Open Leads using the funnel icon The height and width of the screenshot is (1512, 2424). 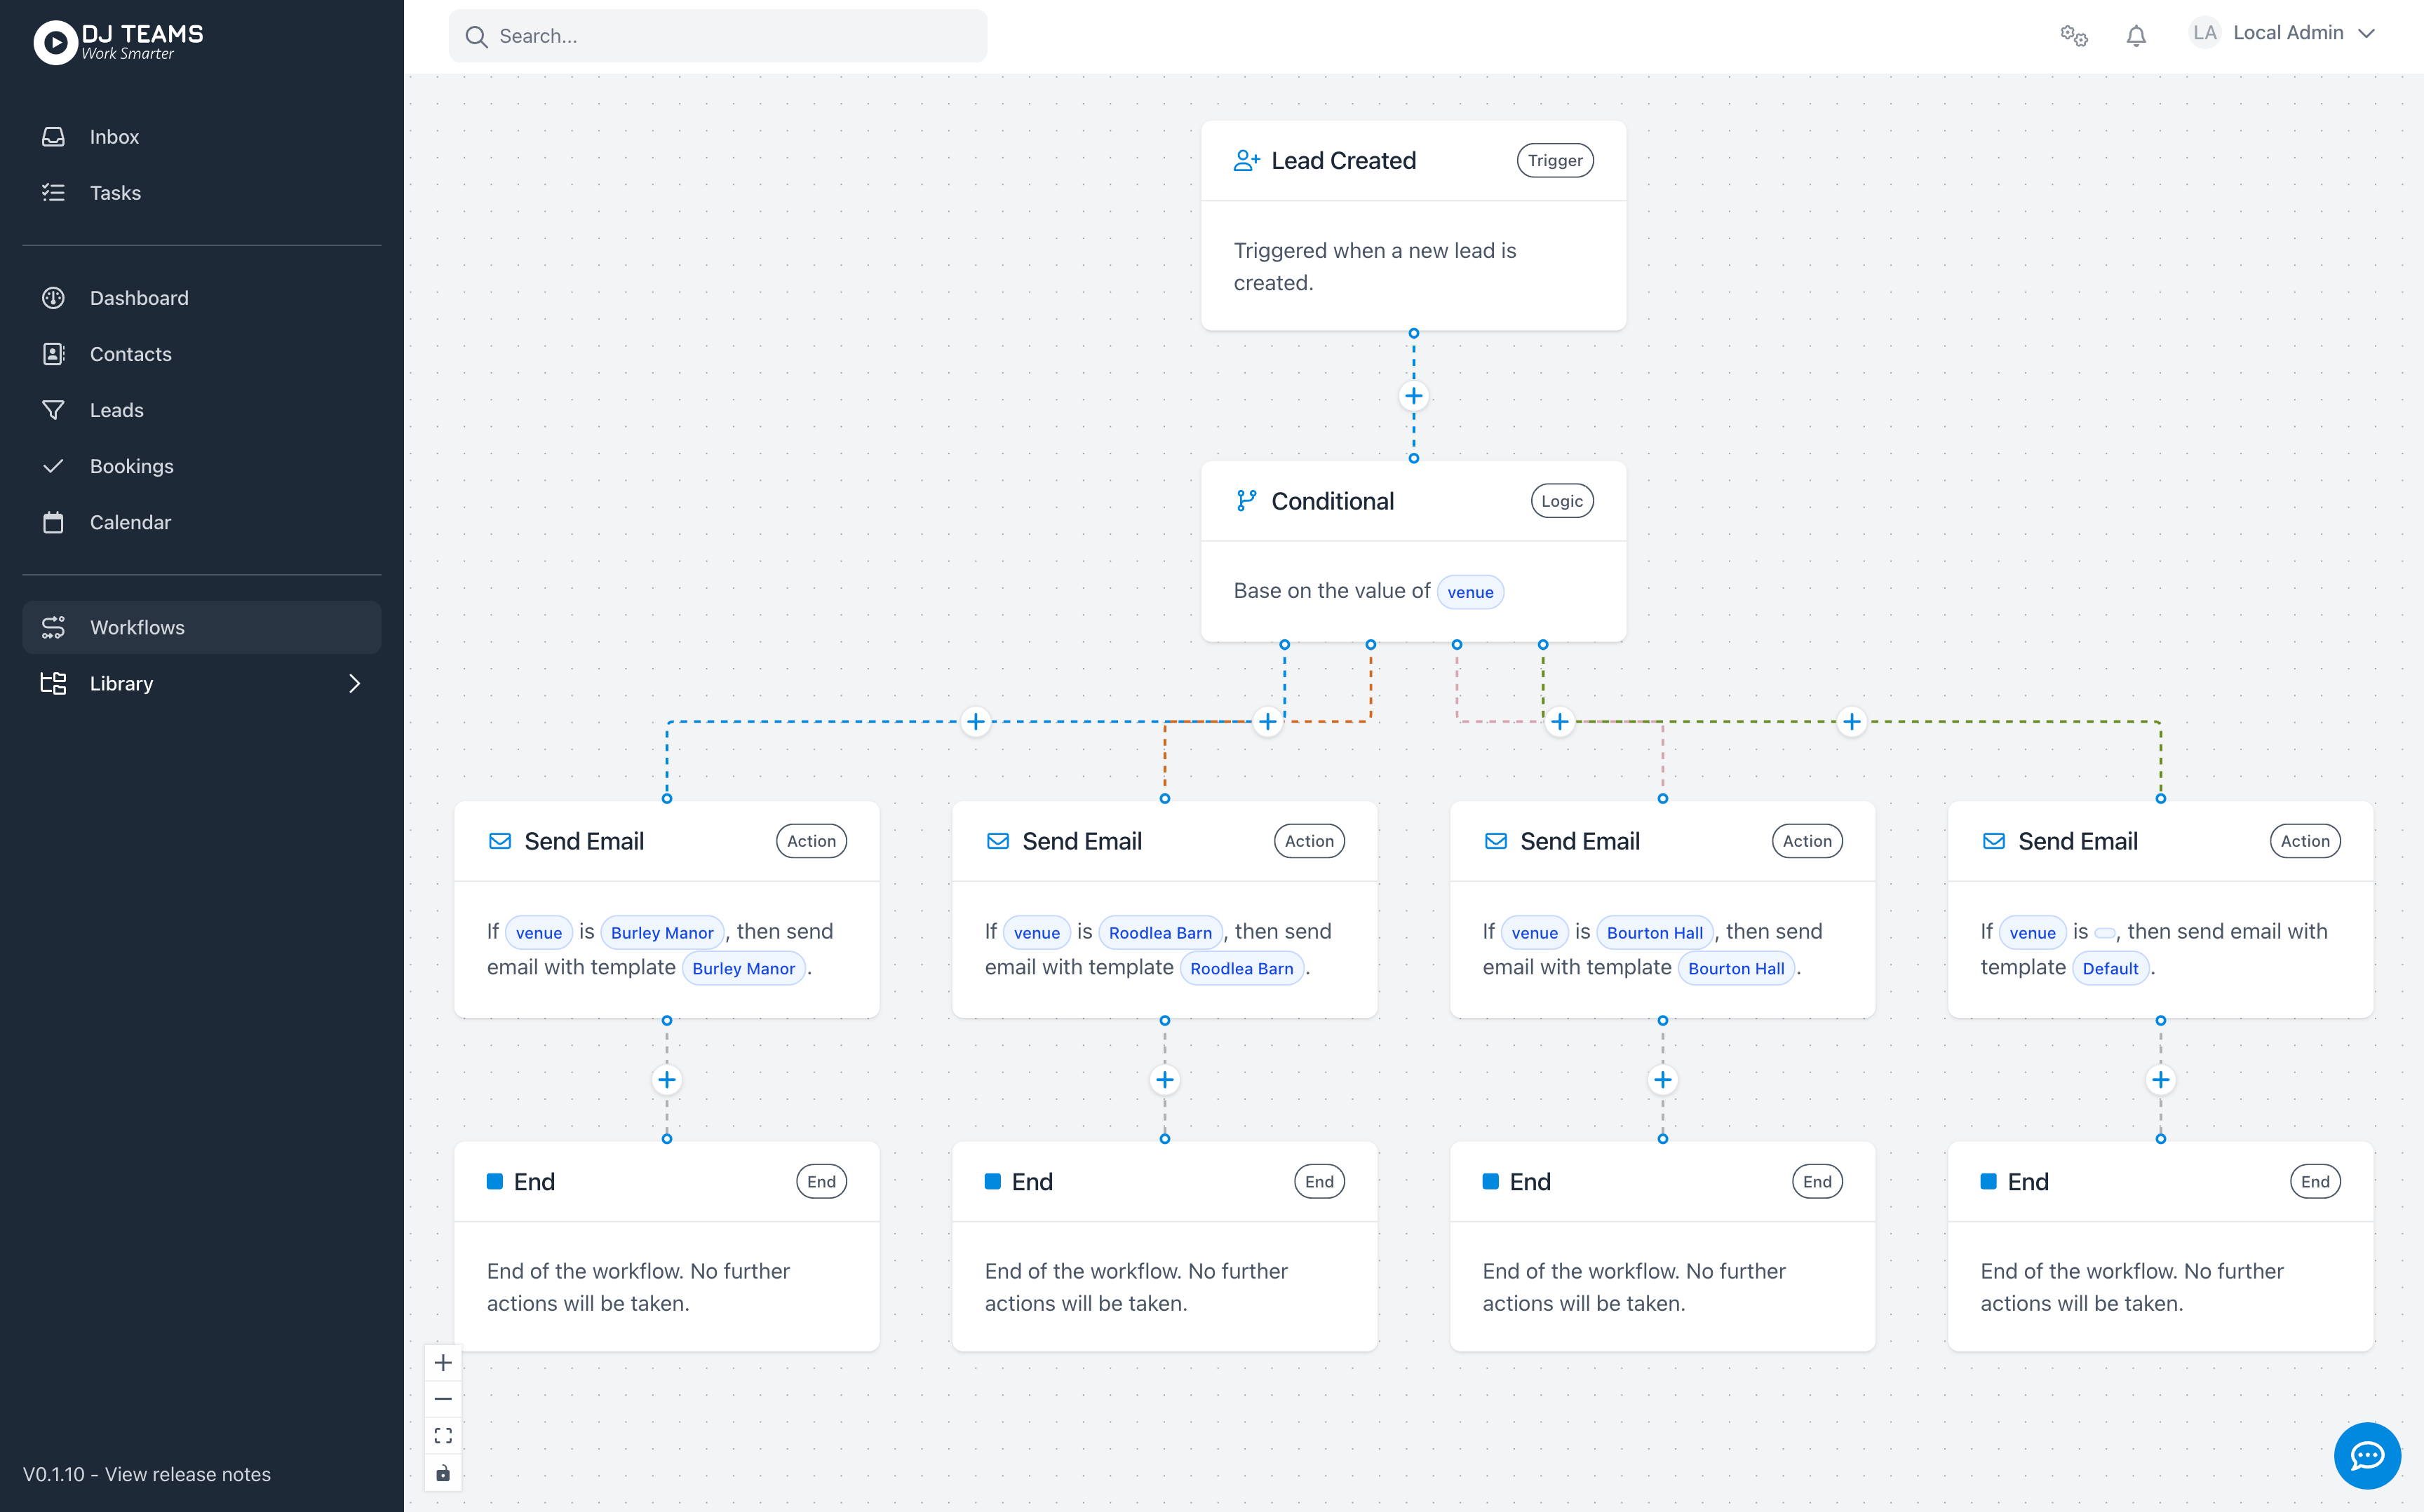(x=53, y=409)
